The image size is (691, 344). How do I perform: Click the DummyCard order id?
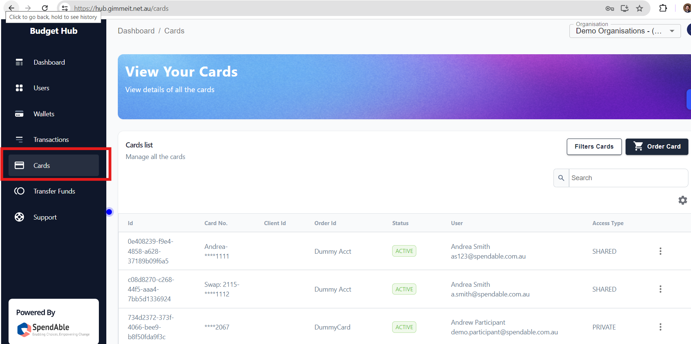click(332, 327)
